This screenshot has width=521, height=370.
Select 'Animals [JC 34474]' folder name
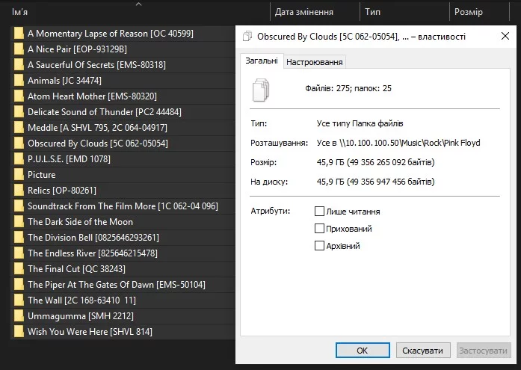[x=64, y=81]
